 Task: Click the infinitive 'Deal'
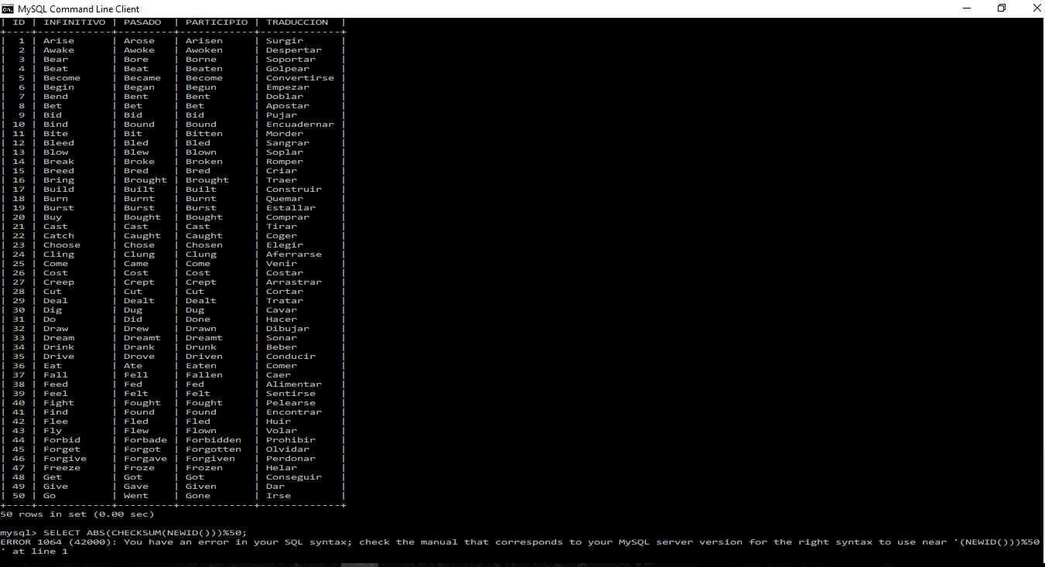56,301
